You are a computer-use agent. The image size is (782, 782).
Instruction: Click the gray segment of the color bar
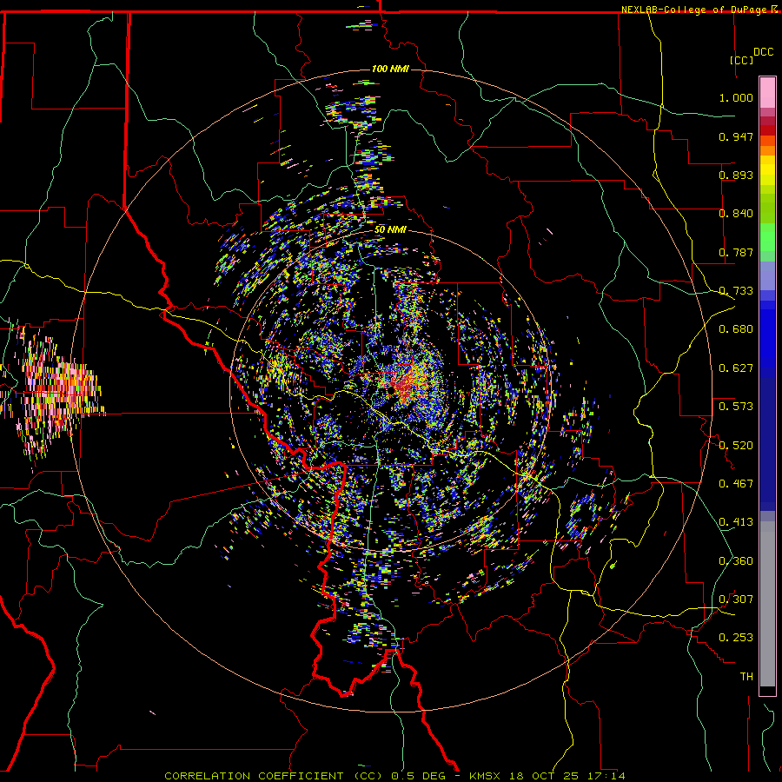767,604
